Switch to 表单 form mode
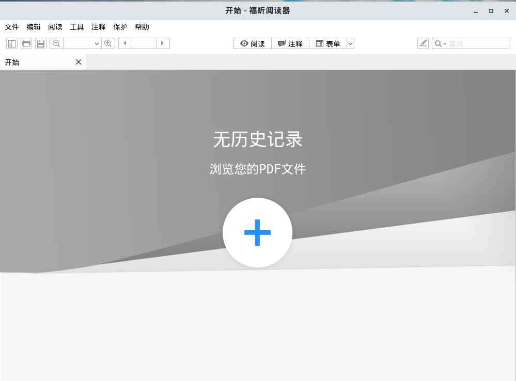Viewport: 516px width, 381px height. pyautogui.click(x=328, y=44)
